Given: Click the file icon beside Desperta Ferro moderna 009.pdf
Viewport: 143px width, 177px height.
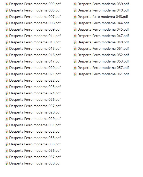Looking at the screenshot, I should (7, 30).
